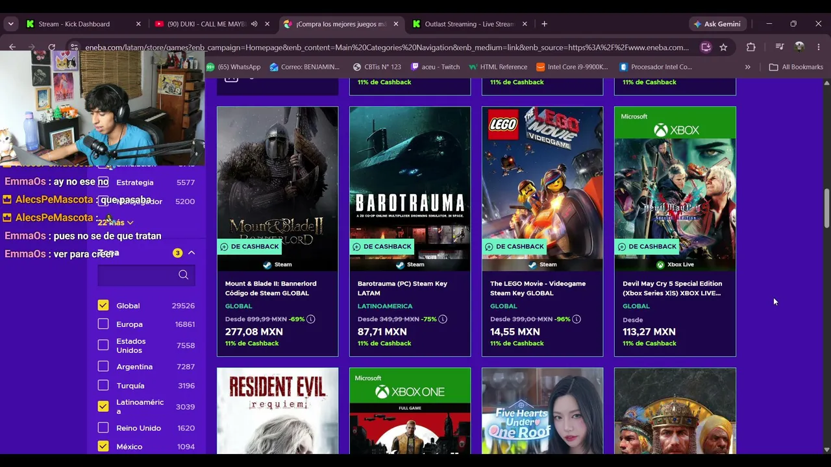This screenshot has height=467, width=831.
Task: Show more bookmarks with the double chevron
Action: click(747, 67)
